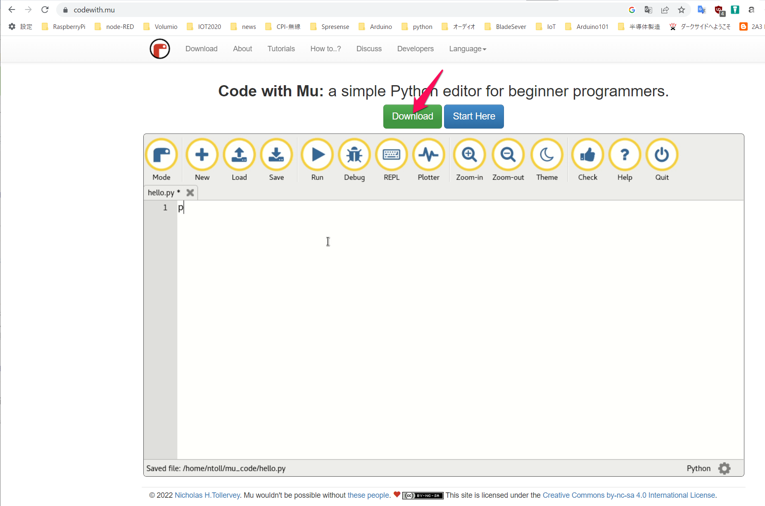765x506 pixels.
Task: Click the blue Start Here button
Action: [x=474, y=117]
